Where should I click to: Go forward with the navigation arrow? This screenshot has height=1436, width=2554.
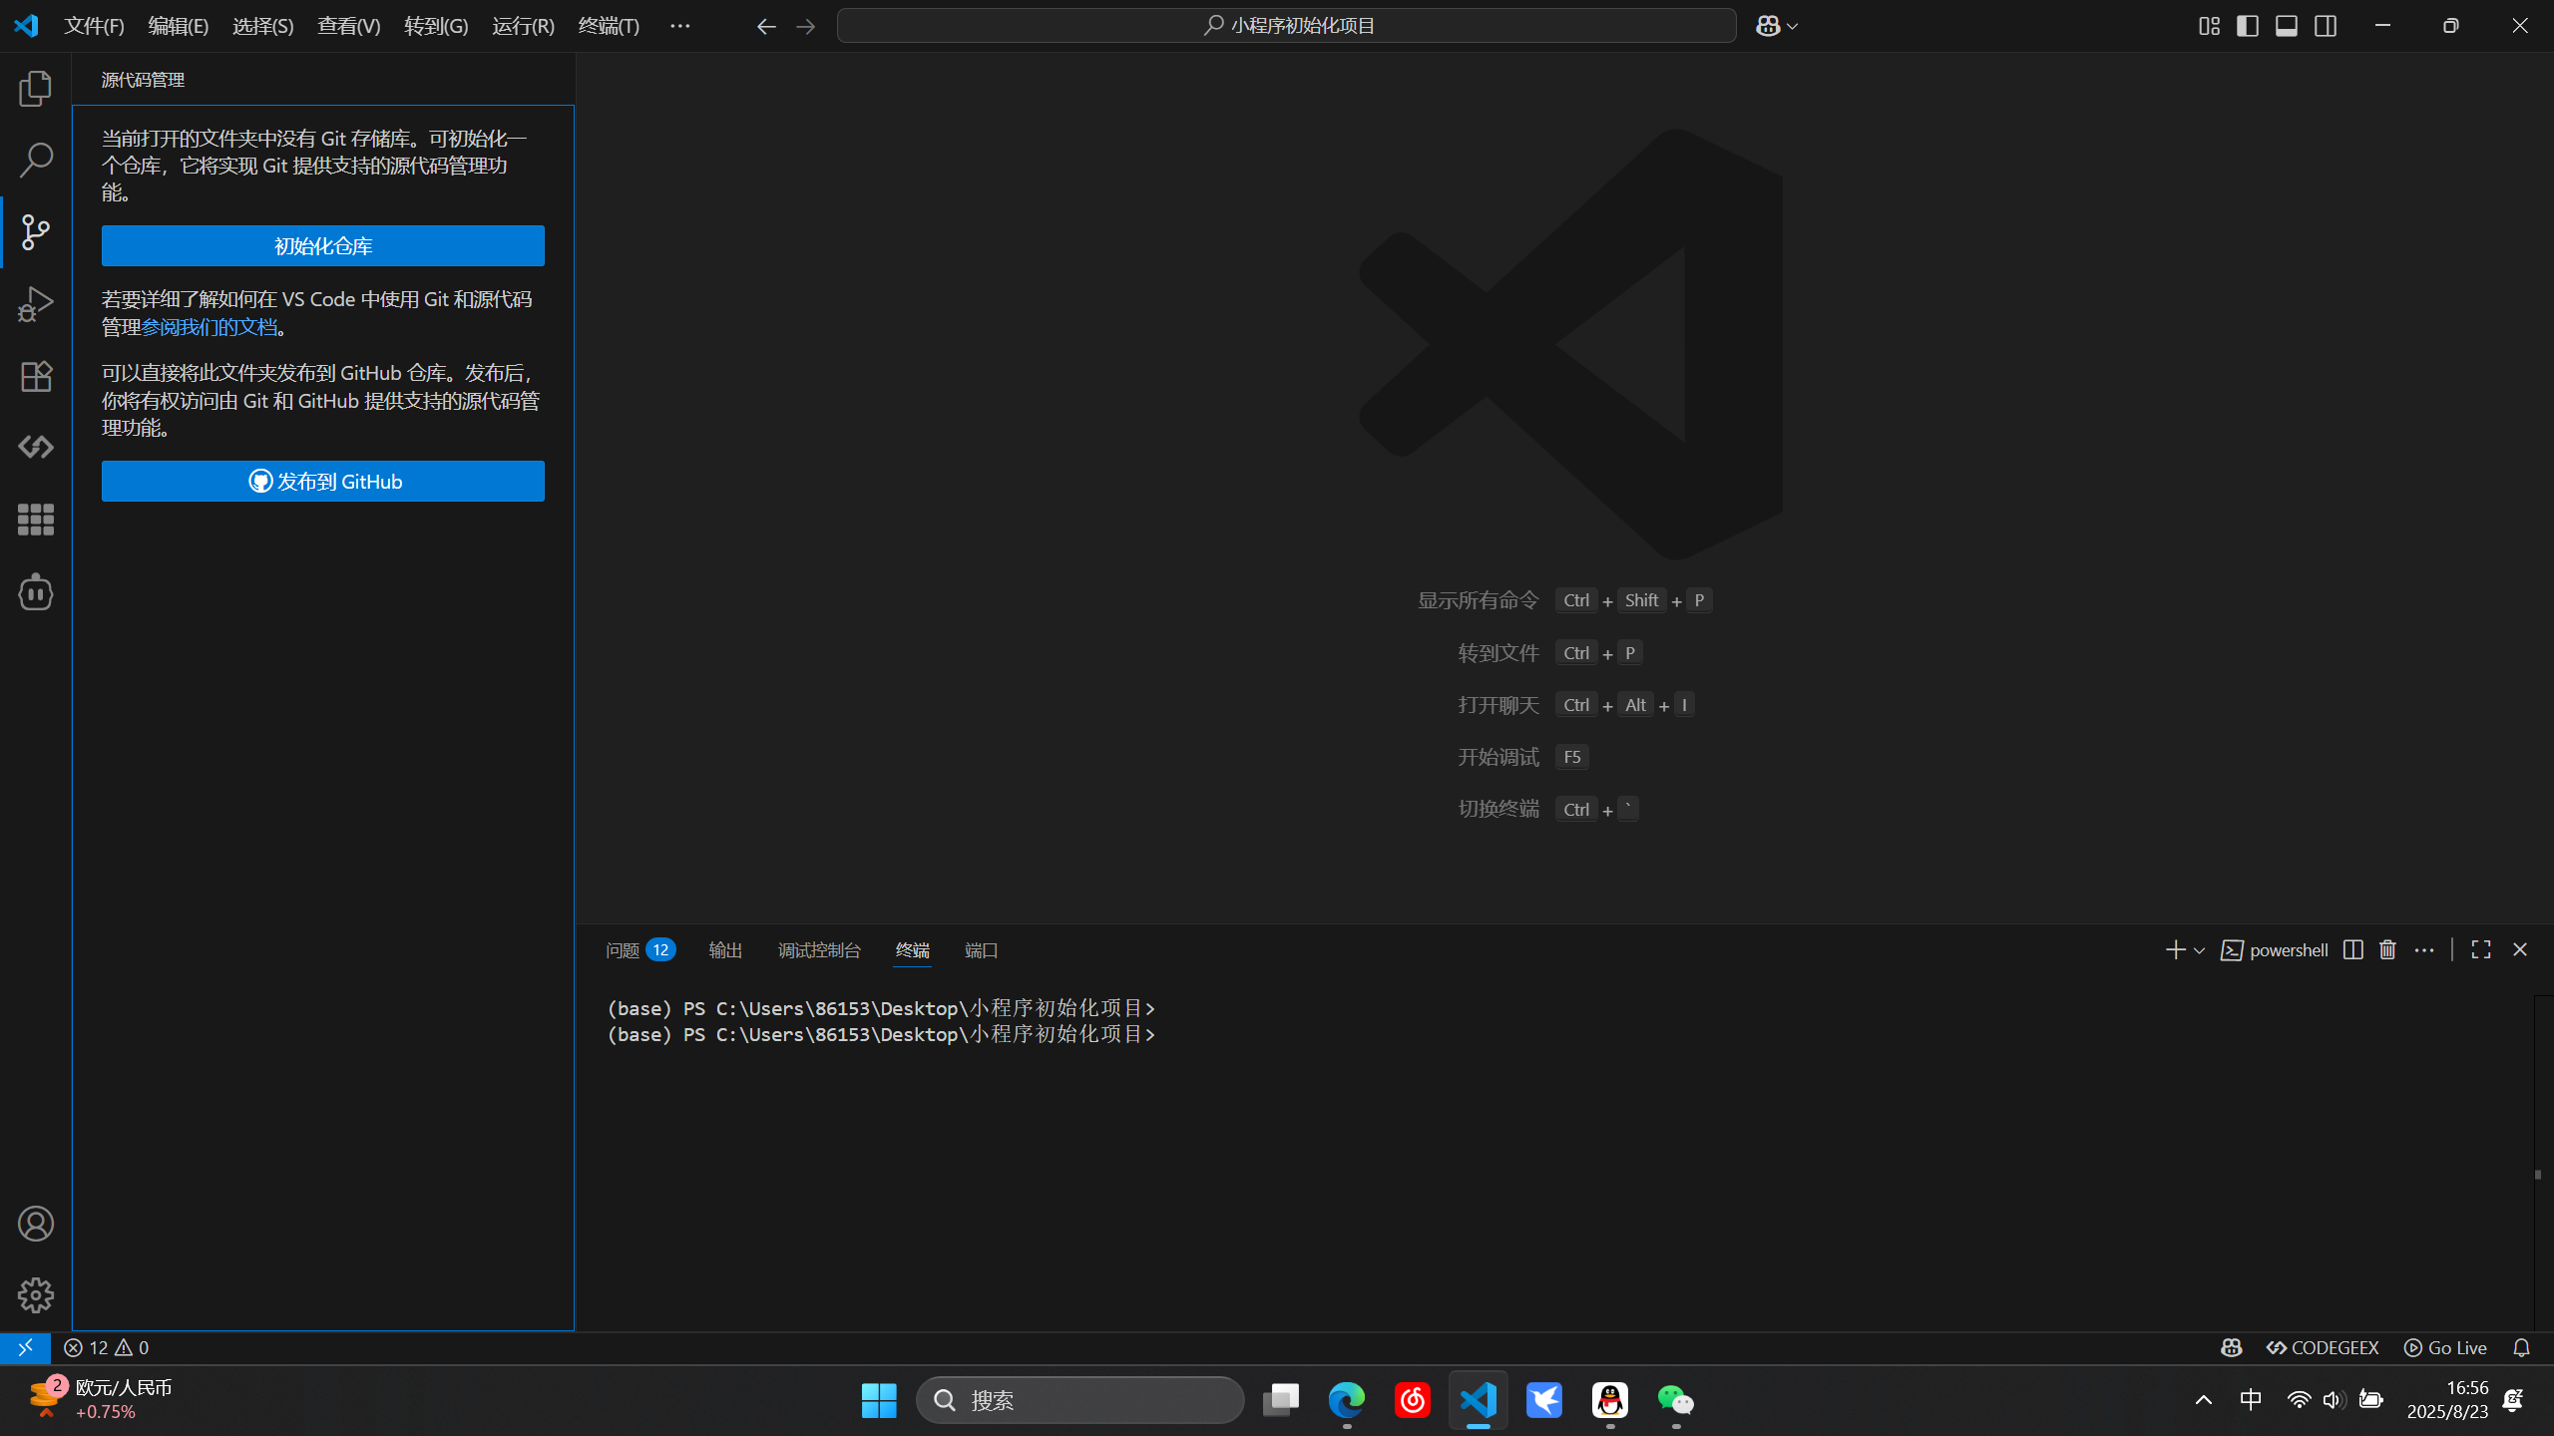(x=806, y=27)
